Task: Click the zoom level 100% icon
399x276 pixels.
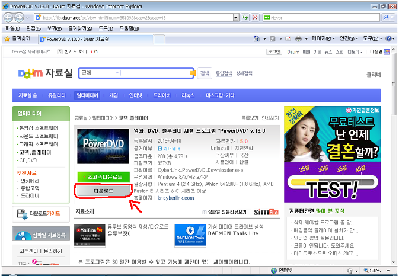Action: tap(366, 271)
